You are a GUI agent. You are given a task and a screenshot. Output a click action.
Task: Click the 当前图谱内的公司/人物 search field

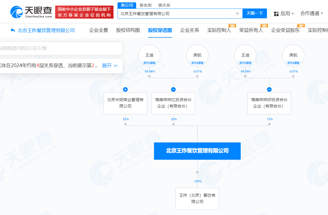pos(61,49)
